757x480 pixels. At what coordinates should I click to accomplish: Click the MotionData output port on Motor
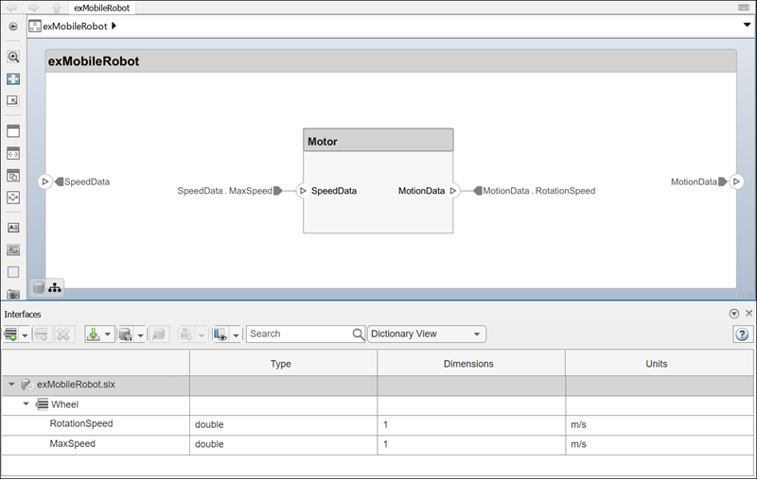453,191
